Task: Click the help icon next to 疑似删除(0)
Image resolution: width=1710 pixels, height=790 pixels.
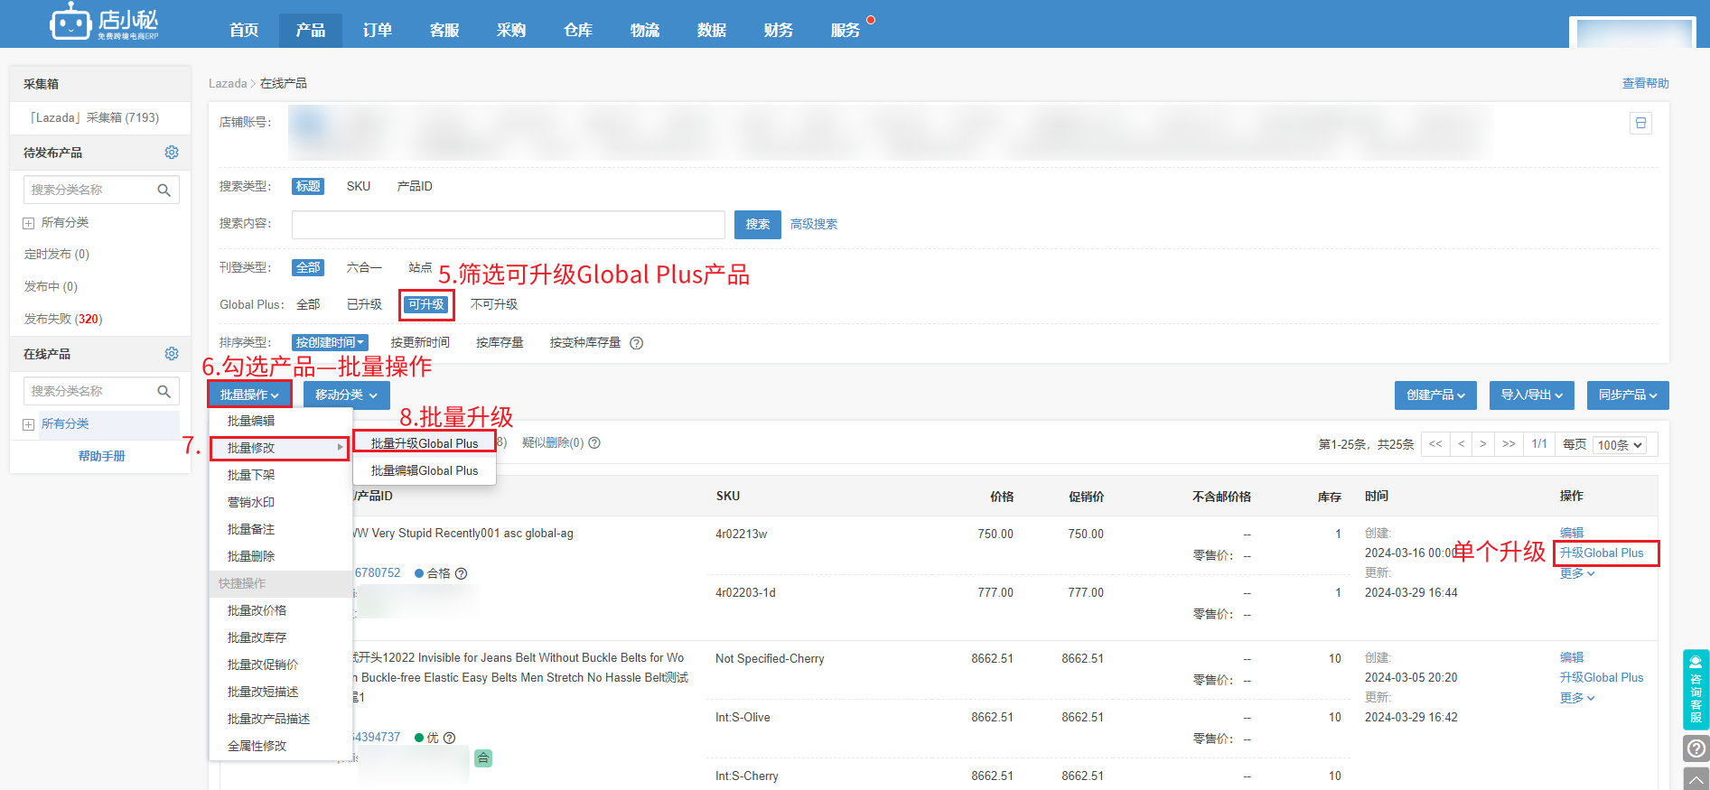Action: (x=594, y=442)
